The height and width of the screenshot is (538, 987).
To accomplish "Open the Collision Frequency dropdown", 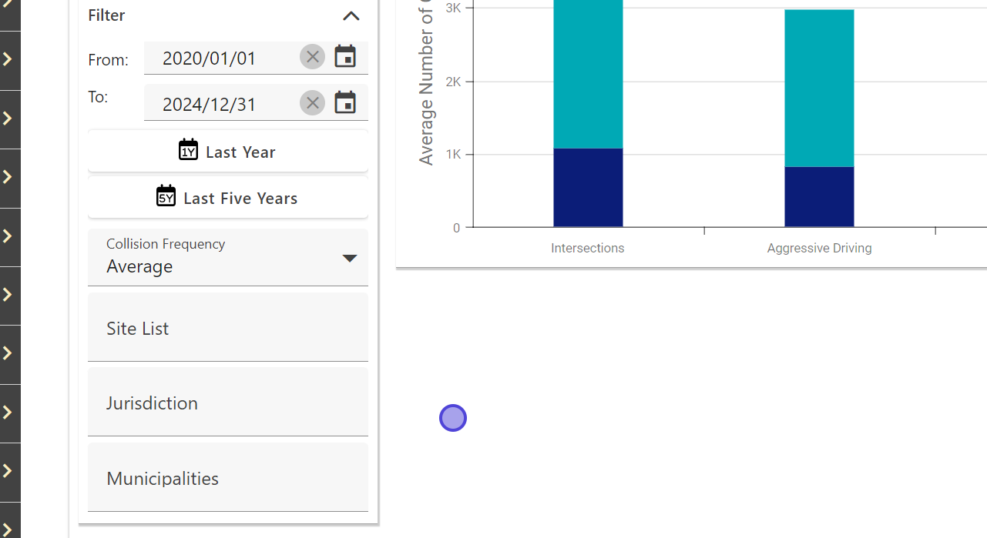I will point(227,258).
